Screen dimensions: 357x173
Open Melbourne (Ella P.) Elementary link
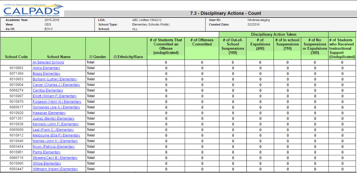[56, 135]
